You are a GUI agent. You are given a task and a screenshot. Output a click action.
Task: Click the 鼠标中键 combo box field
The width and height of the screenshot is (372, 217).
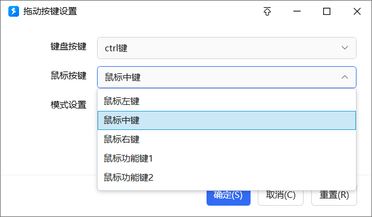point(227,77)
